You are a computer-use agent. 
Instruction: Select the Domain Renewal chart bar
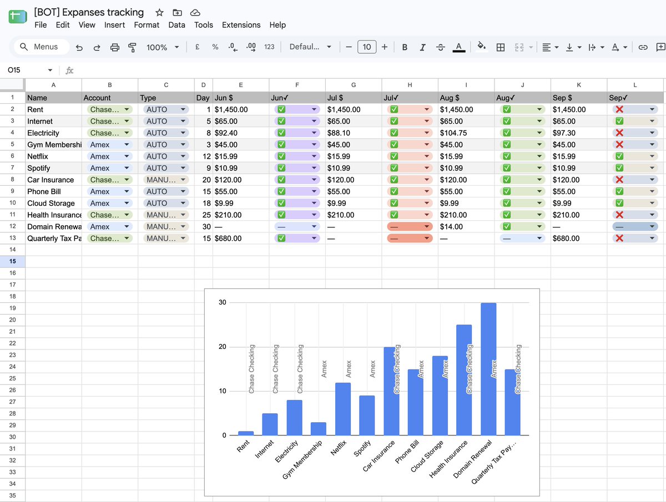tap(488, 369)
